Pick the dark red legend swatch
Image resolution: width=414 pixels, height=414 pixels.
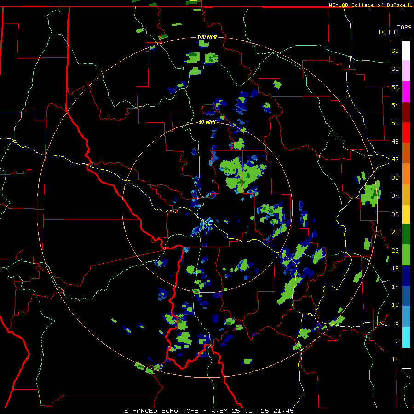point(406,112)
